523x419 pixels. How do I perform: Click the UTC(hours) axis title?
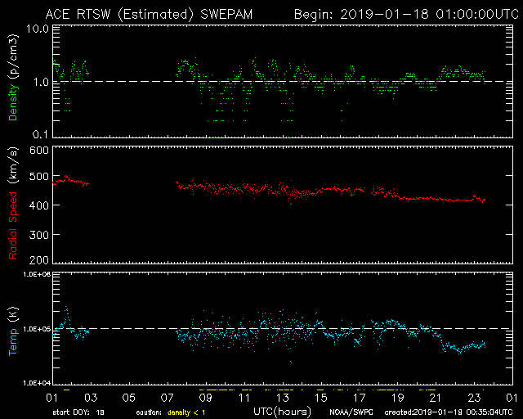[282, 410]
